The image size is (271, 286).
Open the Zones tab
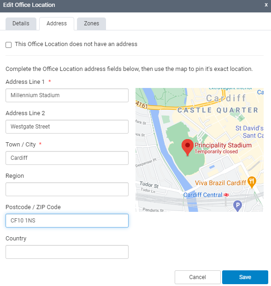click(x=91, y=23)
